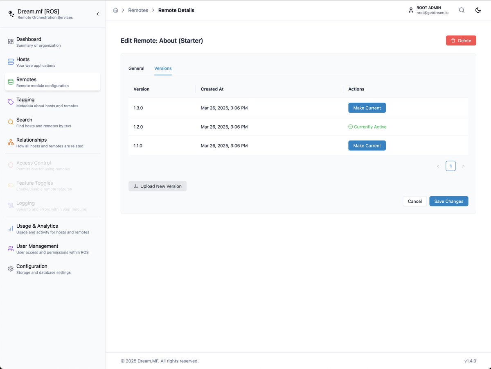
Task: Open Dashboard menu item
Action: (x=52, y=42)
